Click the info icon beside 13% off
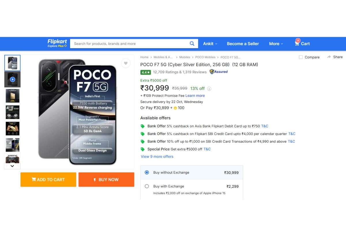The height and width of the screenshot is (230, 346). pyautogui.click(x=209, y=89)
